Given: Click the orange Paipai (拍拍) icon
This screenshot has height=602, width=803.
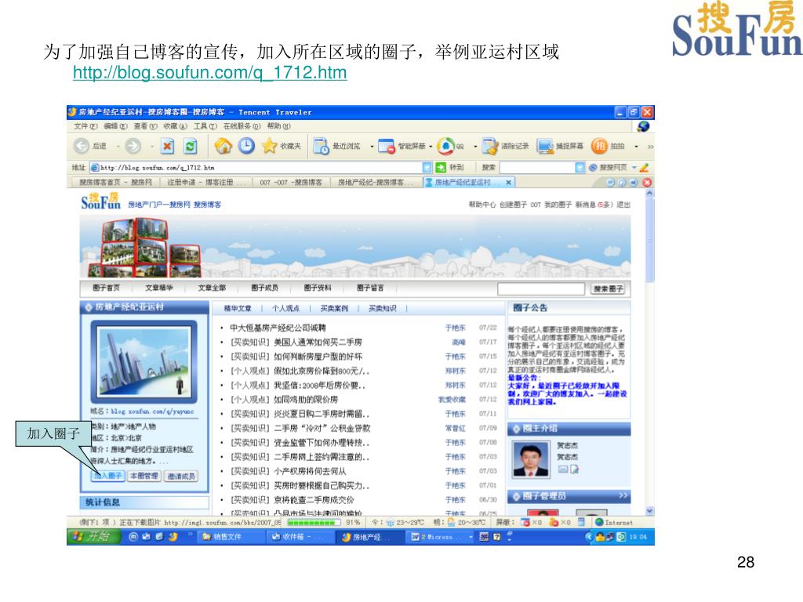Looking at the screenshot, I should [599, 147].
